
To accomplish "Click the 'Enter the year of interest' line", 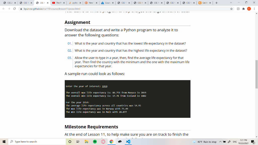I will tap(87, 86).
